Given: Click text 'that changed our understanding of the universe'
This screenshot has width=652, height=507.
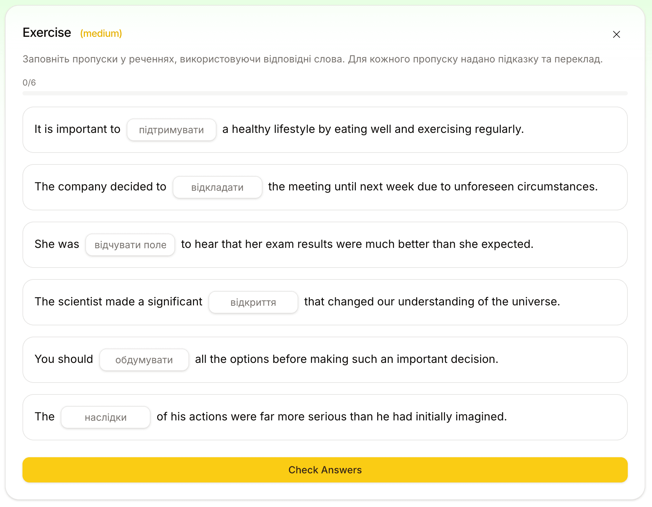Looking at the screenshot, I should [x=431, y=302].
